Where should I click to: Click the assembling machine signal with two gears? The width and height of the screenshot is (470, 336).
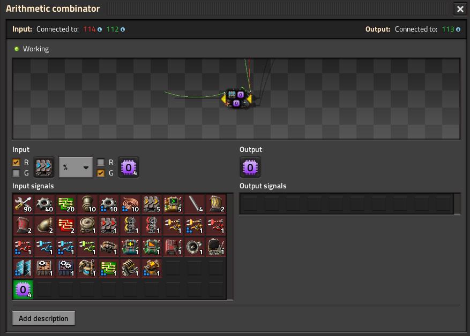pos(66,269)
